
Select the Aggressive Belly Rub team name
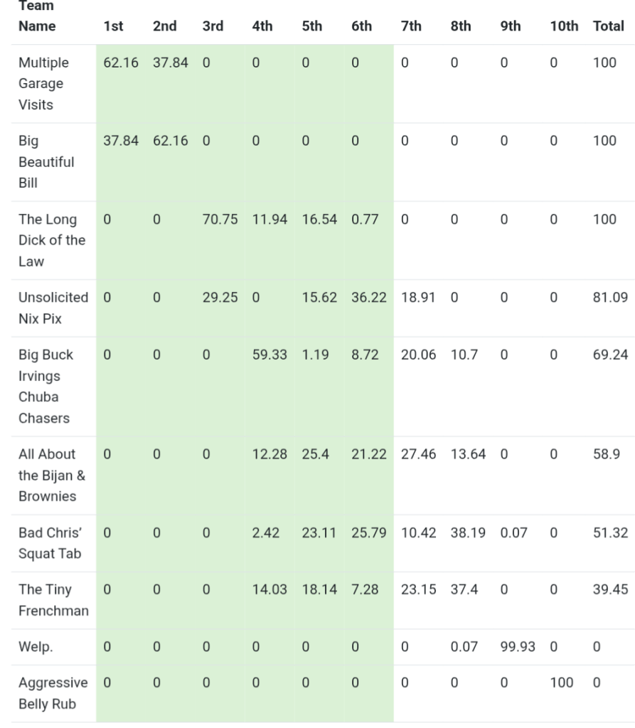click(53, 692)
